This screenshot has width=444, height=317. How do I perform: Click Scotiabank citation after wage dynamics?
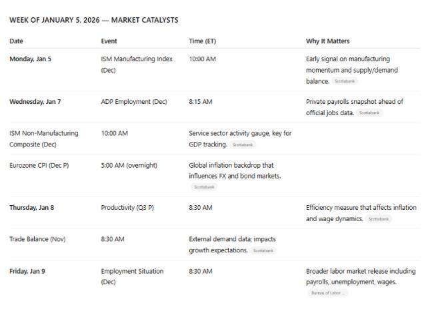tap(379, 218)
